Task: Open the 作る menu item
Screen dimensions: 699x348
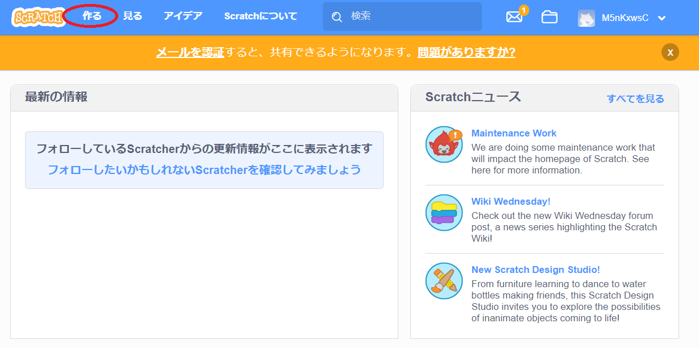Action: tap(91, 16)
